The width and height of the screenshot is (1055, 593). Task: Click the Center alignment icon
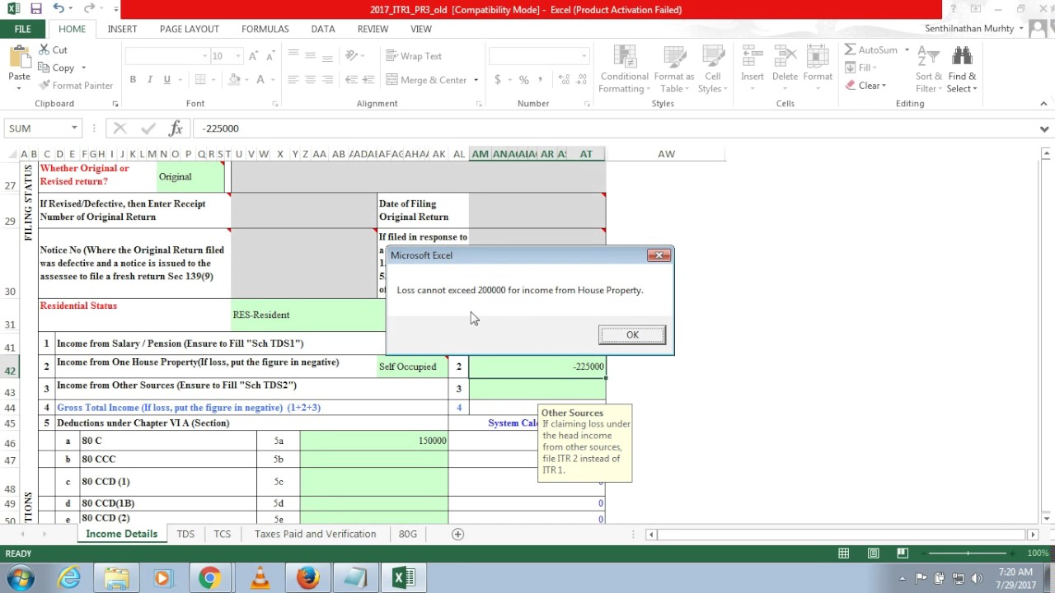point(310,80)
